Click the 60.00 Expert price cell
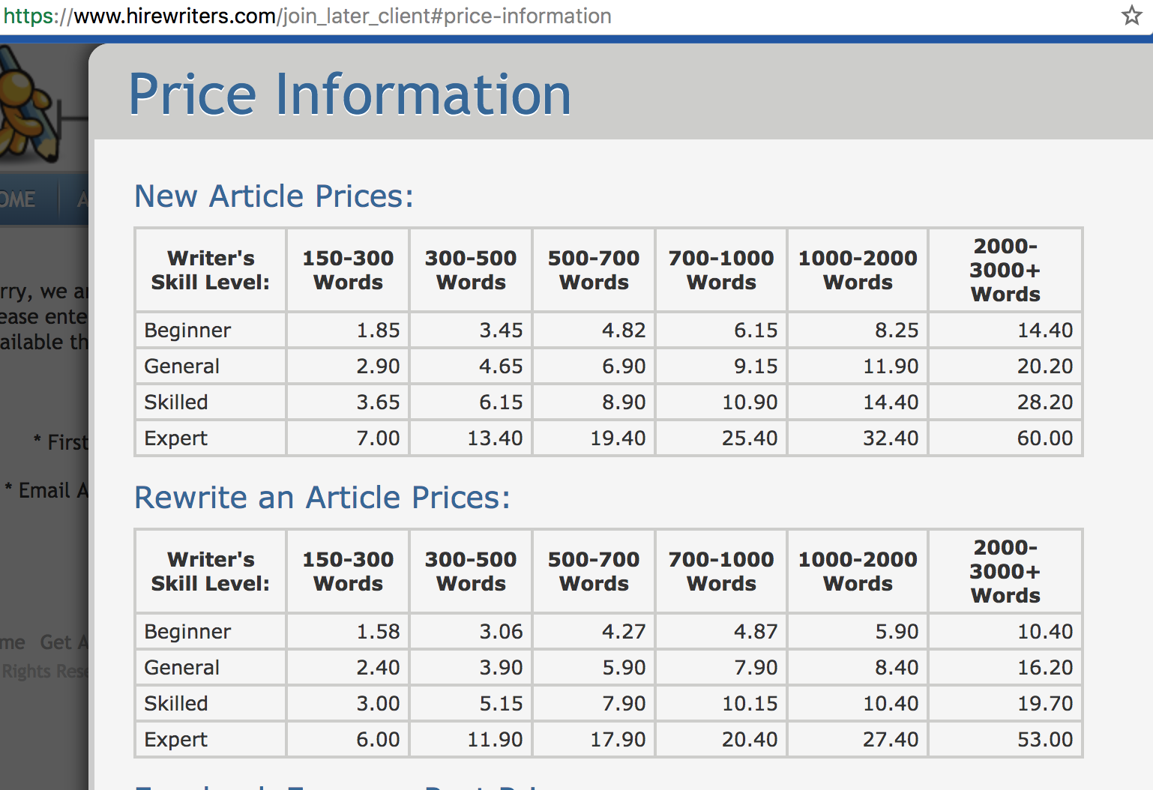1153x790 pixels. coord(1005,438)
